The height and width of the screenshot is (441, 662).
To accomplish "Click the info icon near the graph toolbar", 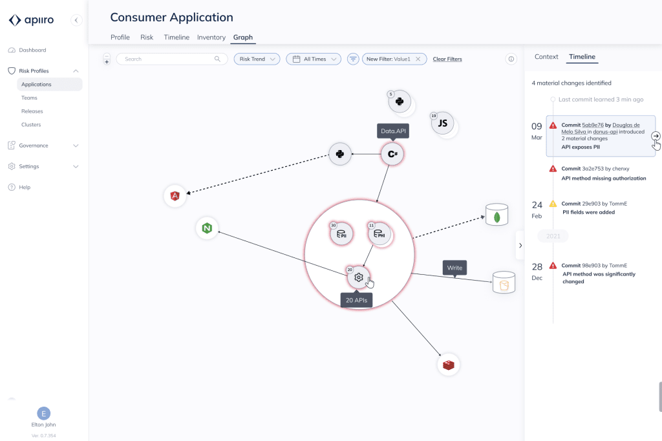I will click(x=511, y=59).
